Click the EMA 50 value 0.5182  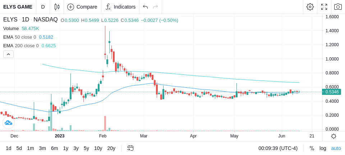click(46, 37)
